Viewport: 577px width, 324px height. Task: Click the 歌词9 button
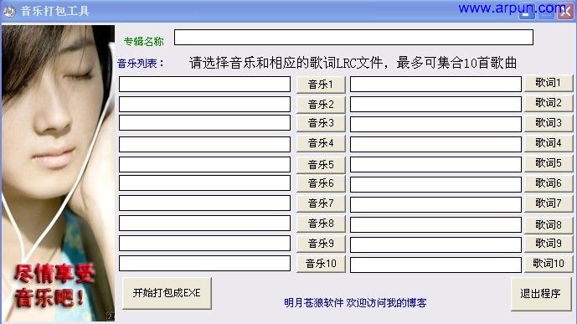coord(549,244)
